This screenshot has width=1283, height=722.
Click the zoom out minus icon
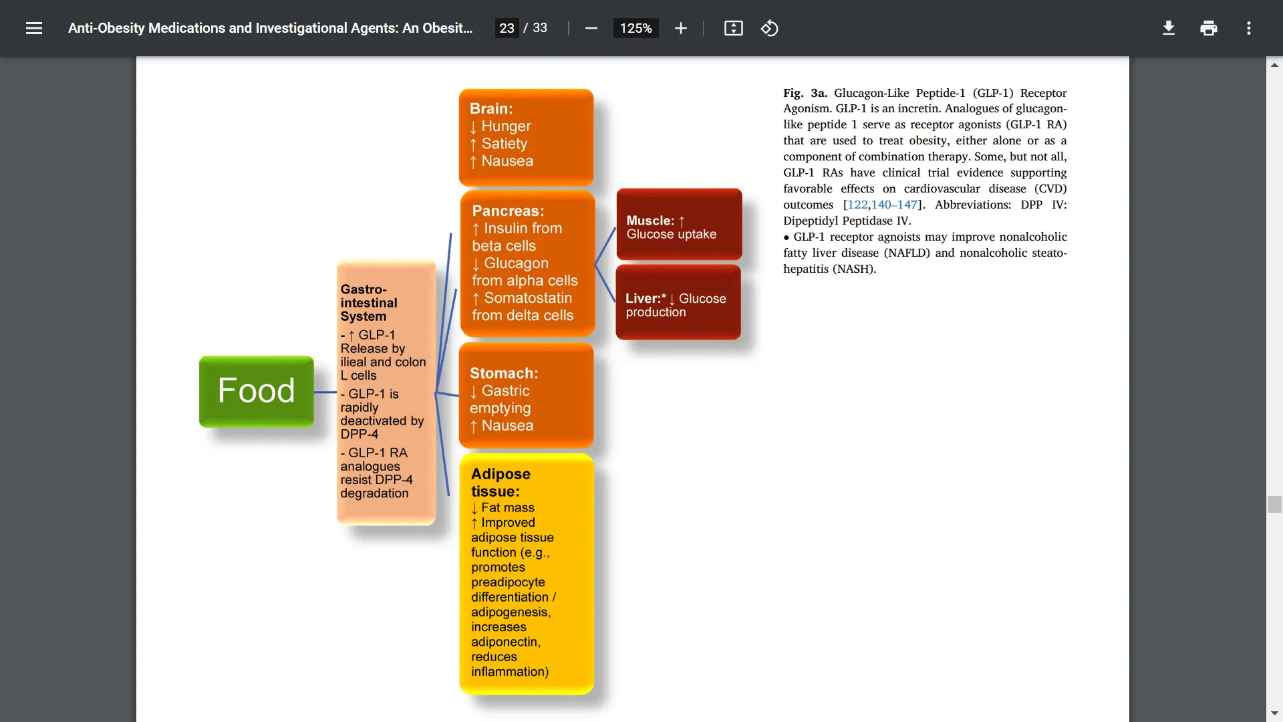tap(592, 28)
